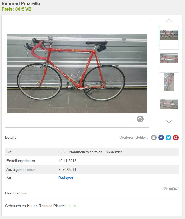The image size is (185, 219).
Task: Select the third vertical bike thumbnail
Action: [x=169, y=82]
